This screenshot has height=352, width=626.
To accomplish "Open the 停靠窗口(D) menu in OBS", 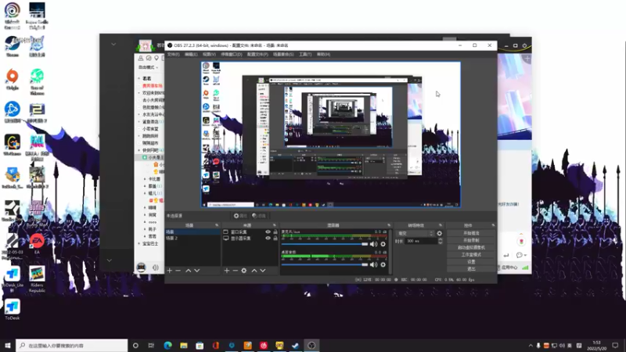I will pos(232,54).
